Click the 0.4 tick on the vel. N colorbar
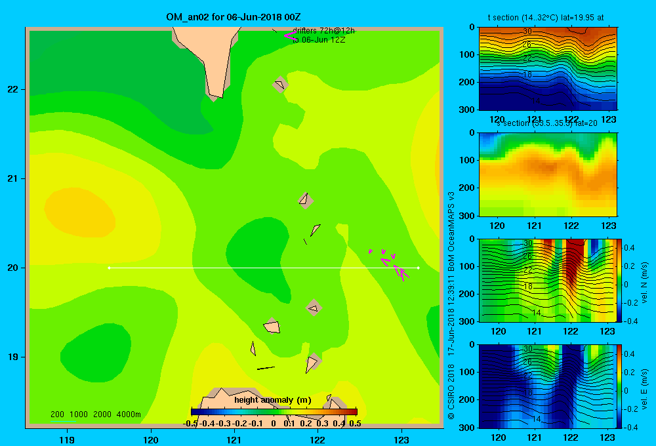This screenshot has height=446, width=656. coord(630,248)
